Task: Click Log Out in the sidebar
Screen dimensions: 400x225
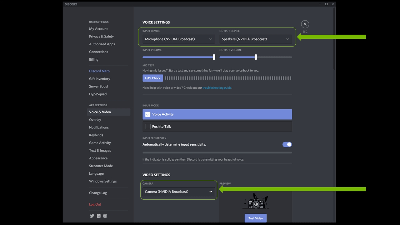Action: 95,204
